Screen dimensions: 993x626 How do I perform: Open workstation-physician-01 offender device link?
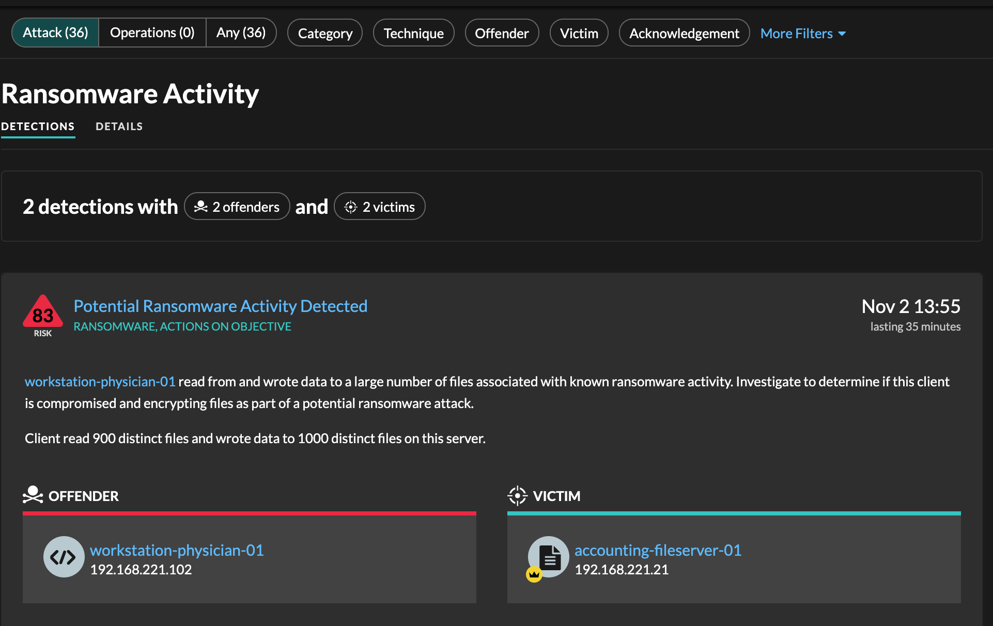(x=177, y=550)
